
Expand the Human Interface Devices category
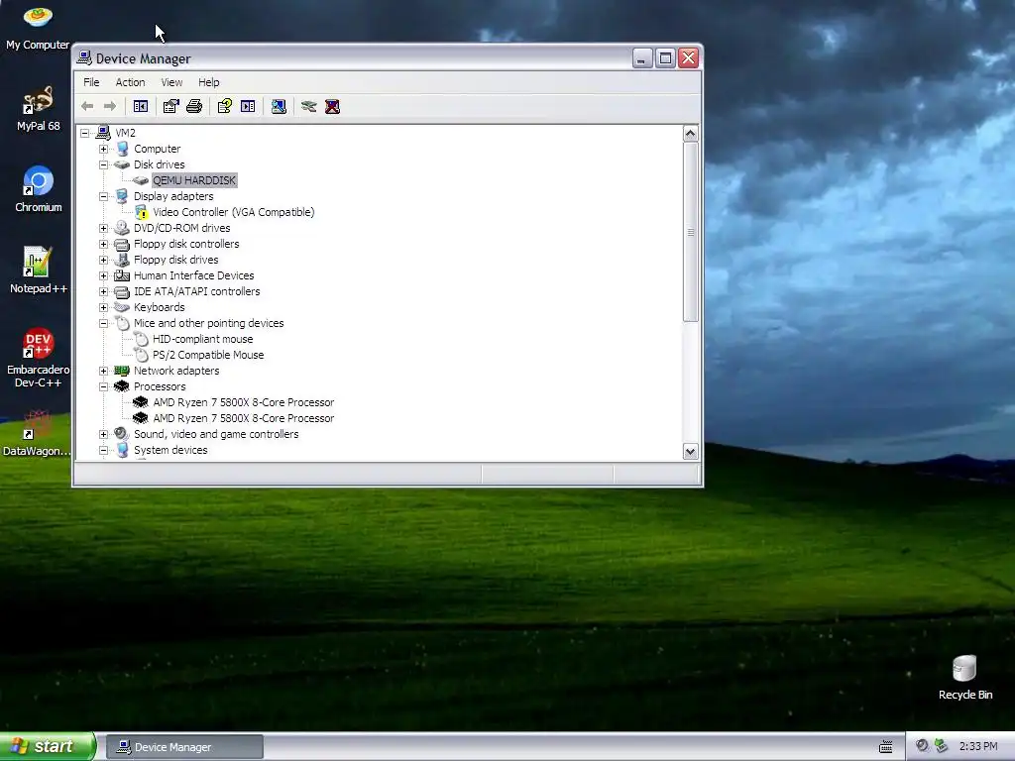click(x=103, y=275)
